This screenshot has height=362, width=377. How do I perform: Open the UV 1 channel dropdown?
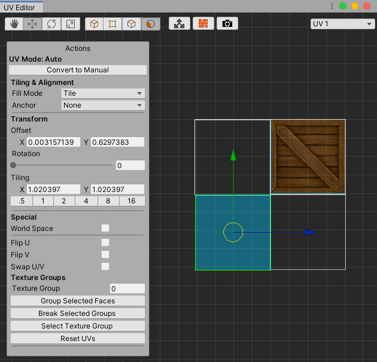(x=342, y=24)
